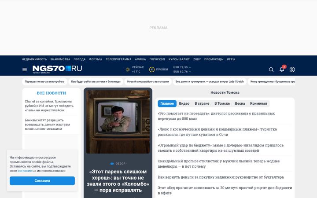Open the Банкам хотят разрешить news item
The image size is (317, 198).
click(47, 125)
